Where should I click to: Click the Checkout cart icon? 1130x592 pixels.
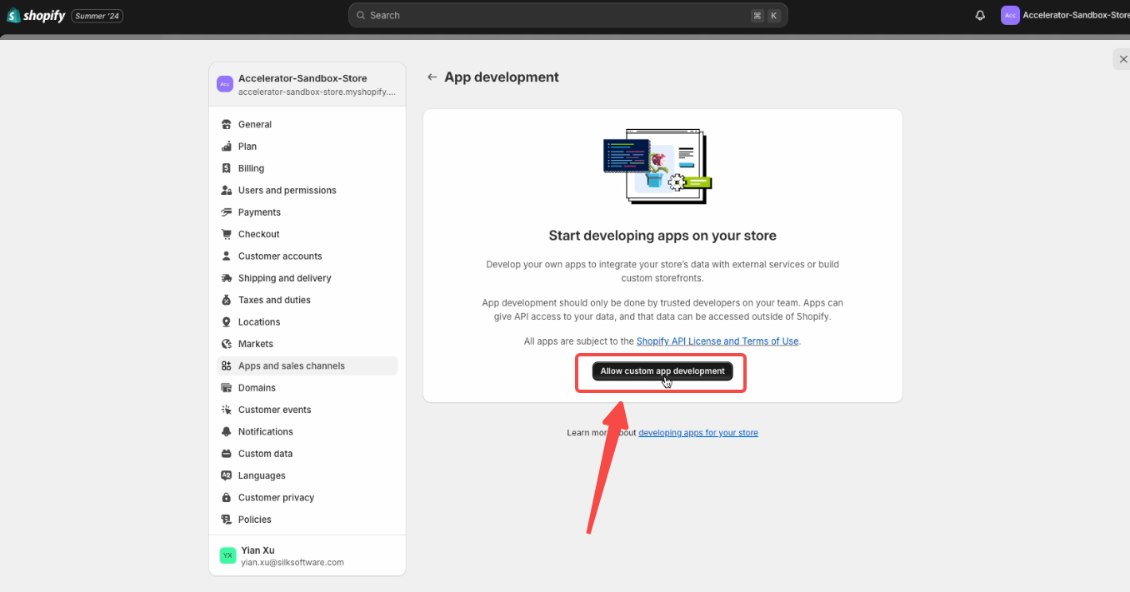pos(226,235)
